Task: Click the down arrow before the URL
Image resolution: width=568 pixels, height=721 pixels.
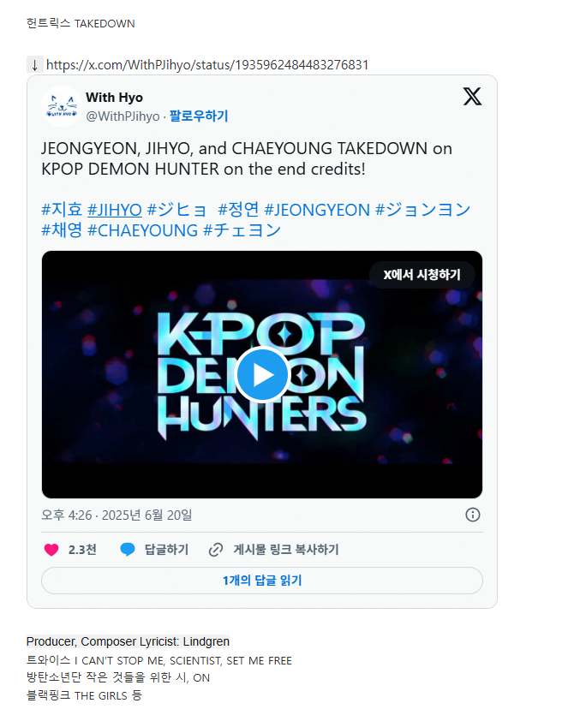Action: pos(34,65)
